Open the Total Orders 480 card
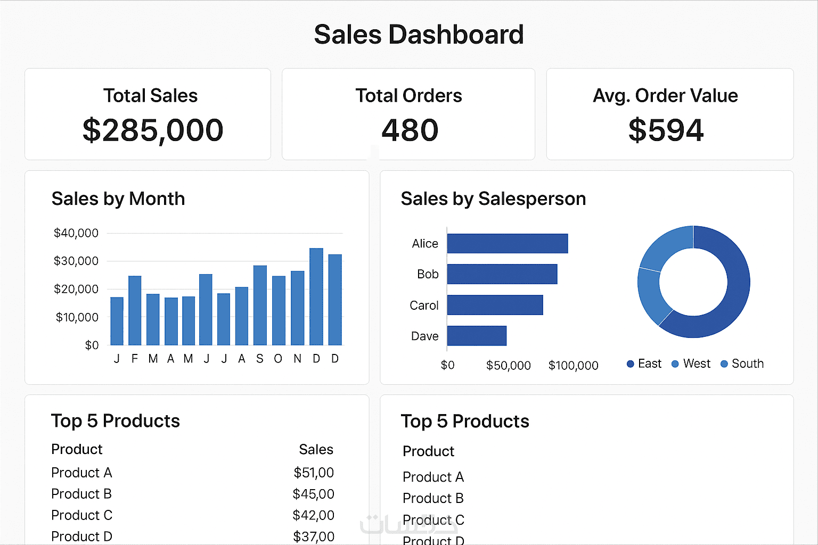Viewport: 818px width, 545px height. [408, 114]
